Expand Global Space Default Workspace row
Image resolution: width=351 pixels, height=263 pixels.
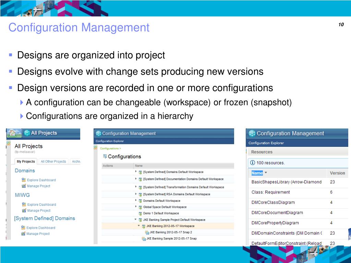[x=136, y=206]
